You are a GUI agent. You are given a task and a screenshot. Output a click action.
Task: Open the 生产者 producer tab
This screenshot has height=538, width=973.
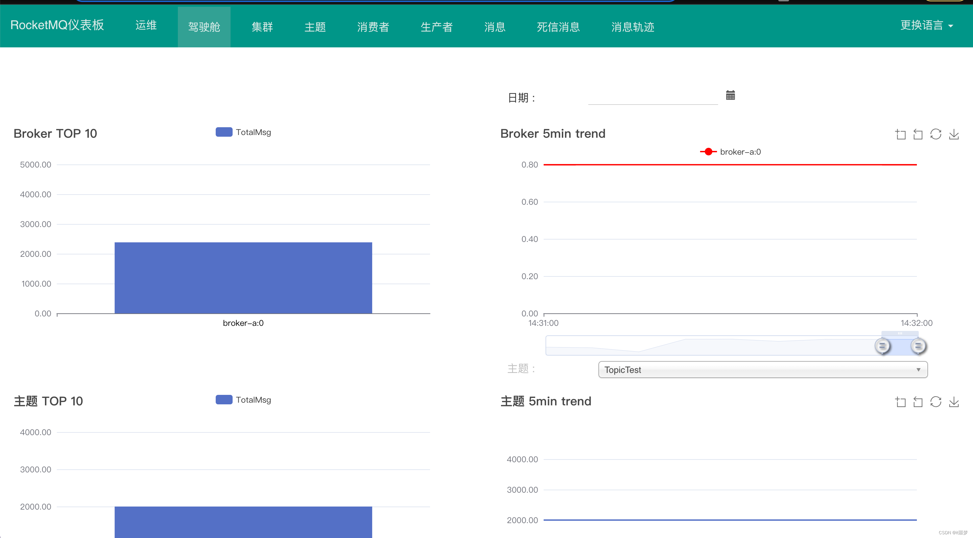click(436, 27)
